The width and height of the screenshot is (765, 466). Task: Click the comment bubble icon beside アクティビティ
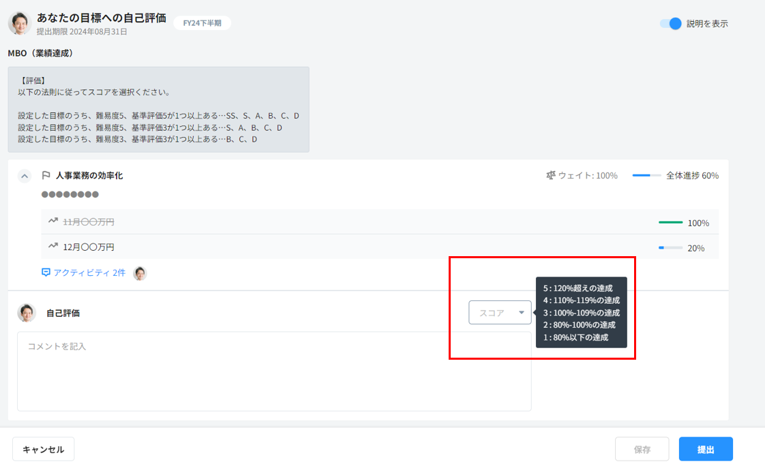(x=46, y=273)
